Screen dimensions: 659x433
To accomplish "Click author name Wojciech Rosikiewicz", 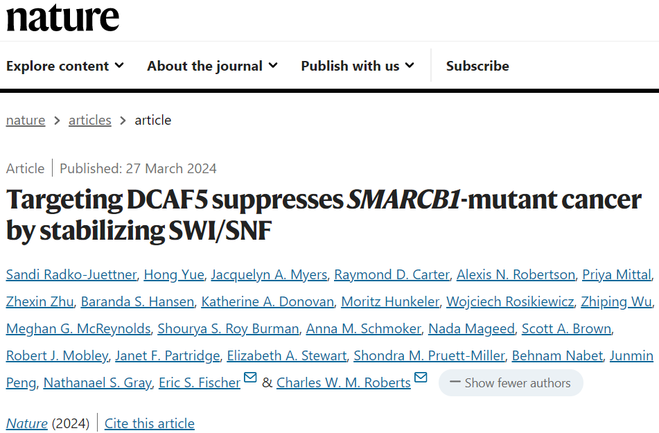I will tap(510, 301).
